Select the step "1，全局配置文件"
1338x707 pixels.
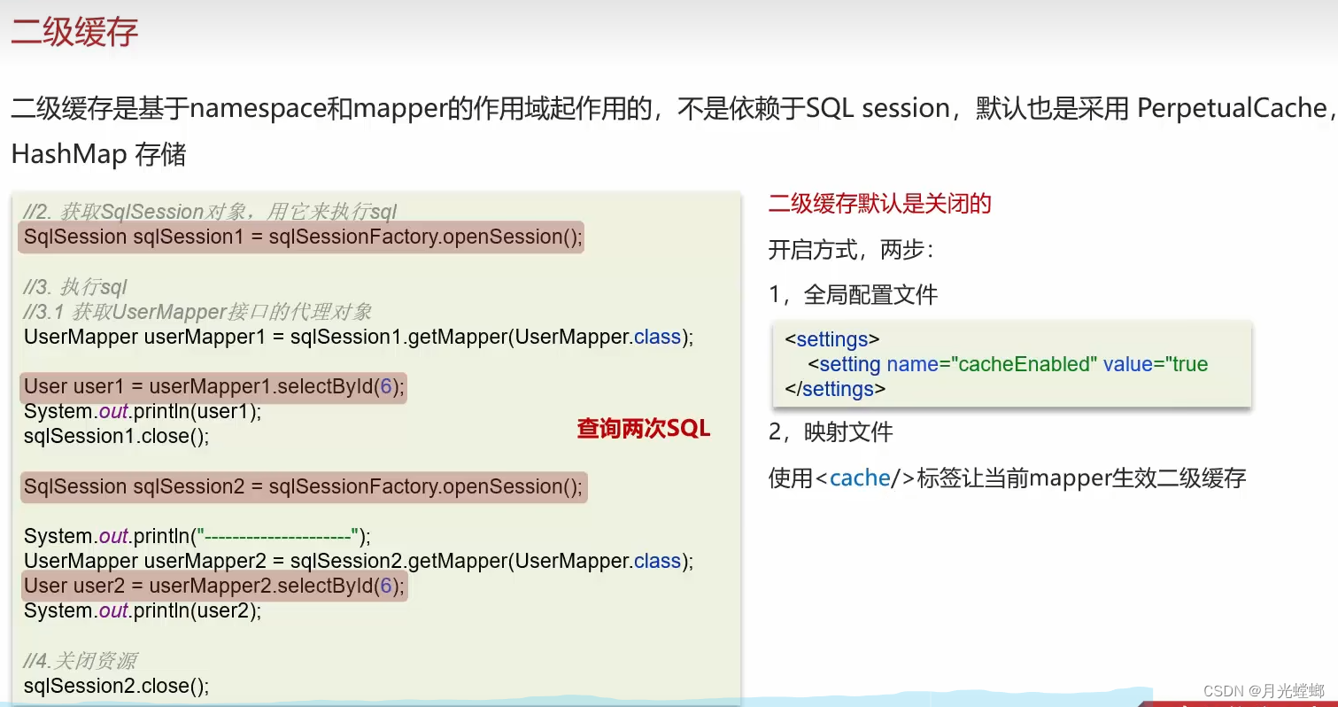tap(853, 295)
